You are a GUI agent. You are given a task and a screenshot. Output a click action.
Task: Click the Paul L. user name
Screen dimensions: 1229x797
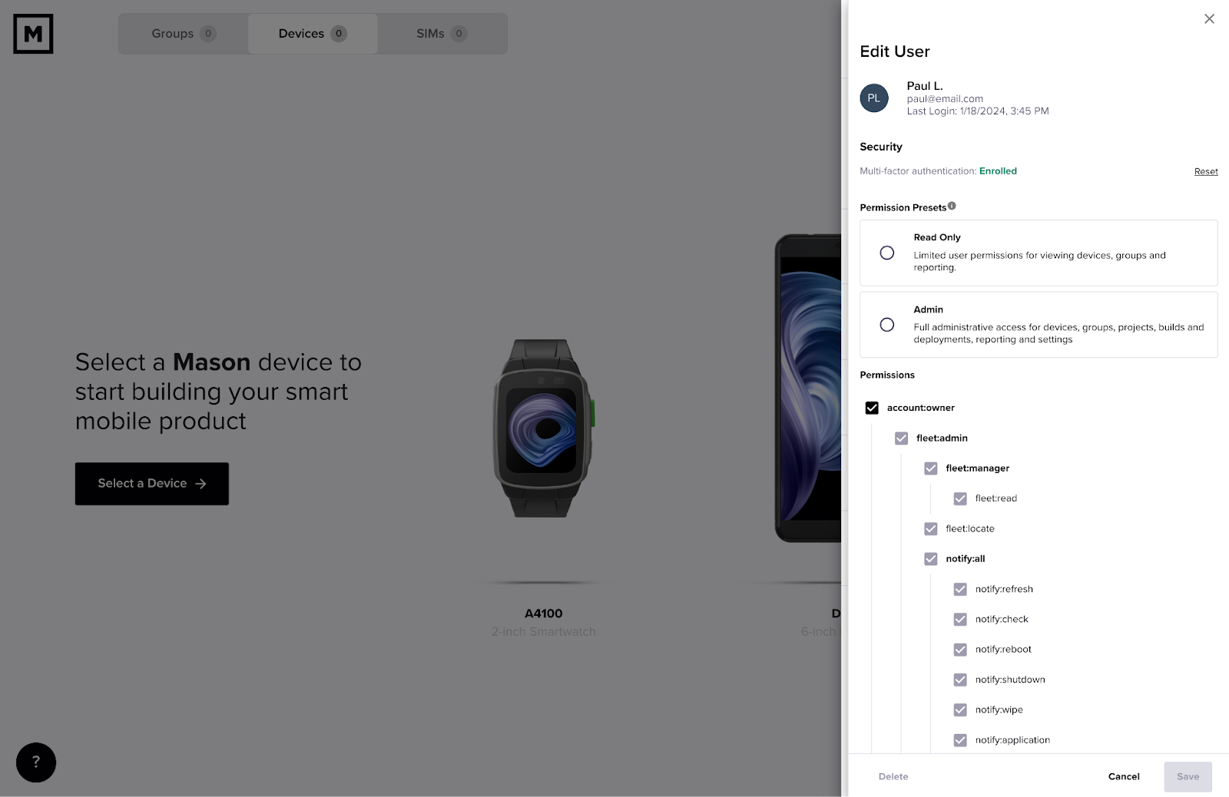pyautogui.click(x=925, y=86)
